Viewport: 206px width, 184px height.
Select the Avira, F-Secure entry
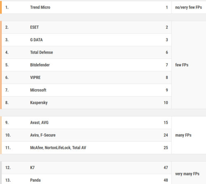tap(43, 135)
